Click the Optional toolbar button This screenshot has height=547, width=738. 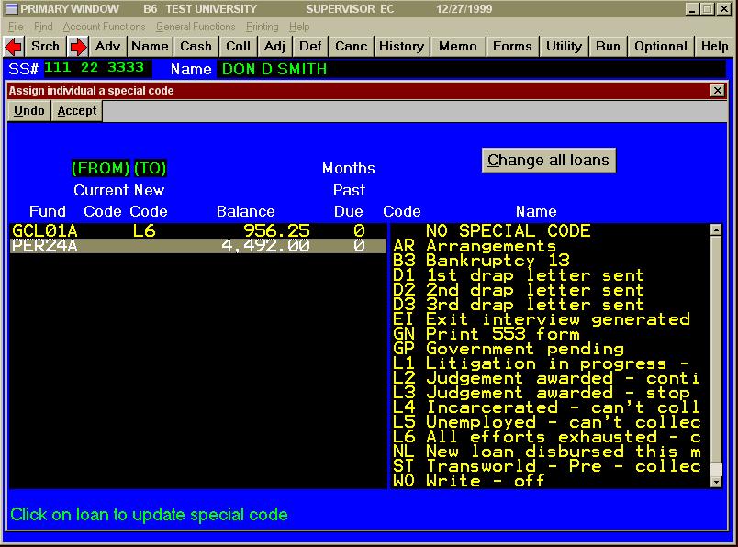coord(661,46)
